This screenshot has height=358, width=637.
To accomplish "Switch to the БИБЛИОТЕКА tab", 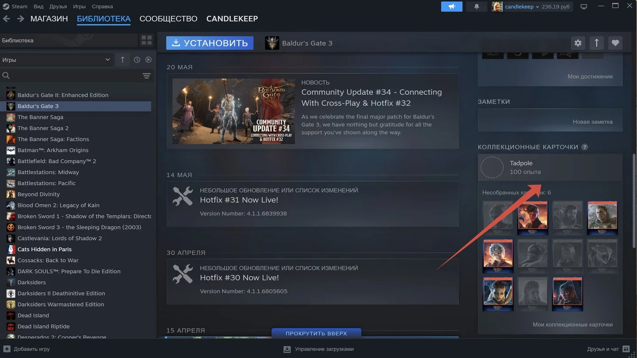I will tap(104, 19).
